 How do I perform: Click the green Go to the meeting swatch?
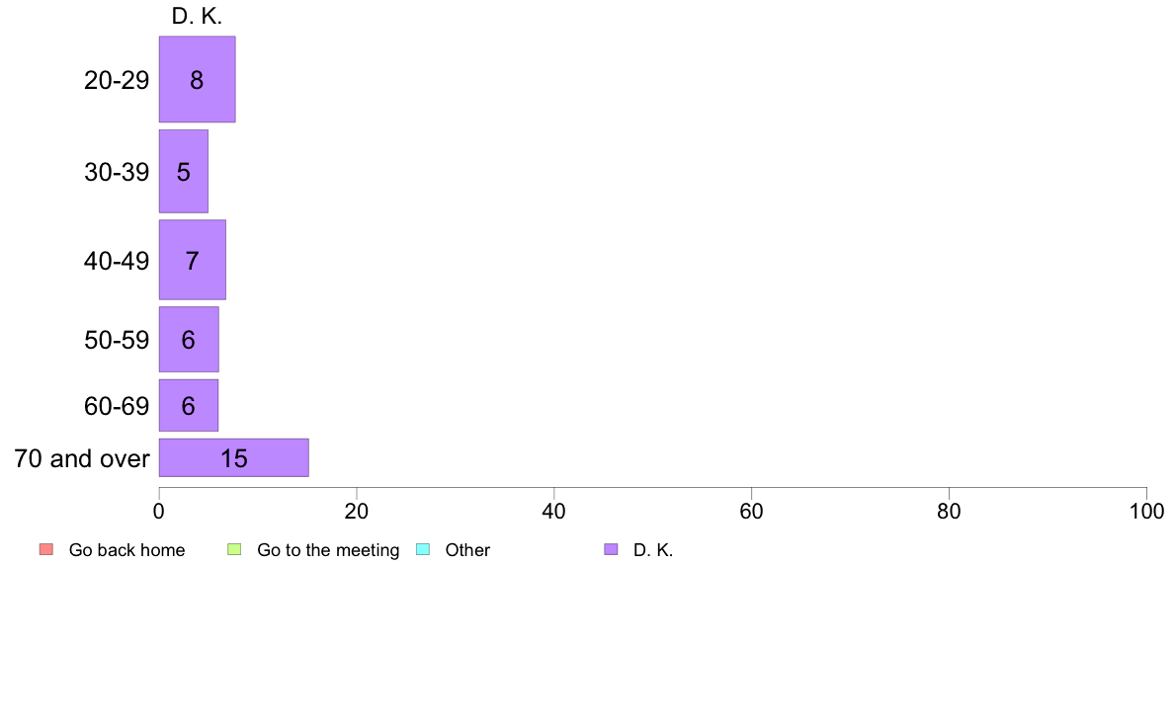[x=234, y=549]
